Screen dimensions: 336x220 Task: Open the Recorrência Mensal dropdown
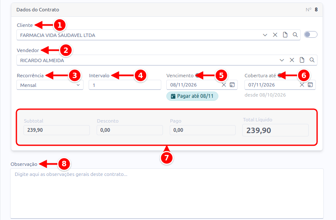point(50,85)
